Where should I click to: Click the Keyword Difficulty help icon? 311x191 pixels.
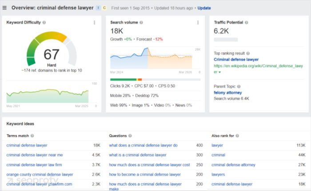tap(44, 23)
